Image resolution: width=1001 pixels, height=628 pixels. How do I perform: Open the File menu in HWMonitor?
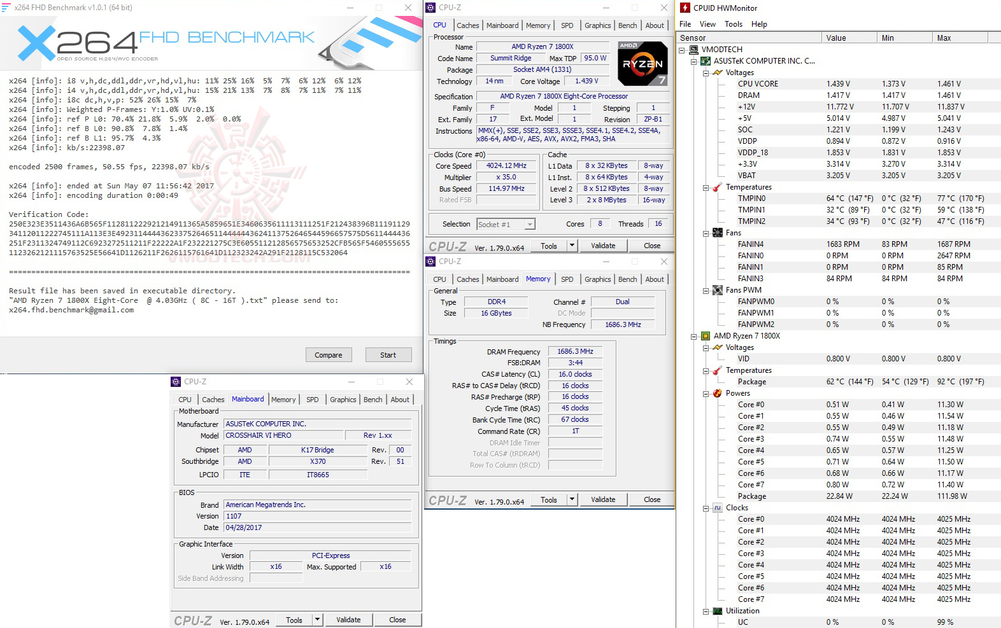tap(685, 24)
